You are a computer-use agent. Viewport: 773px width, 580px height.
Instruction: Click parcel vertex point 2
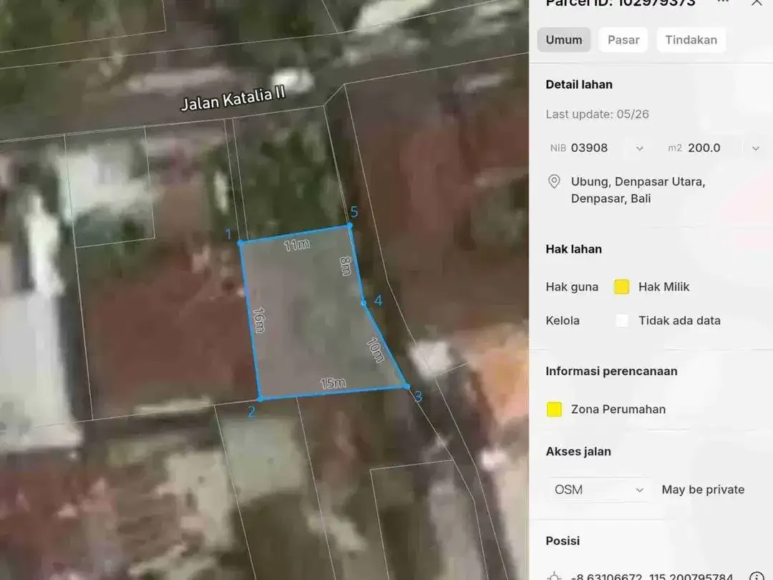[261, 399]
